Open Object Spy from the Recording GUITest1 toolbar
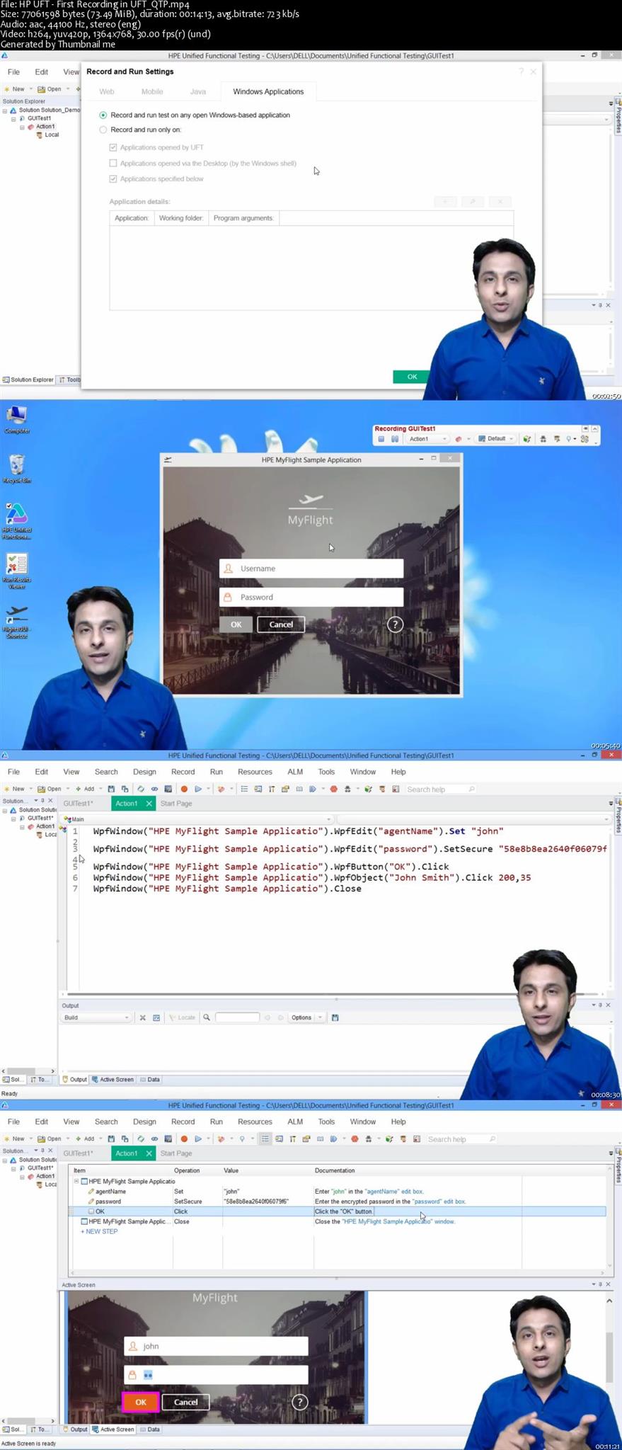This screenshot has height=1450, width=622. 543,439
